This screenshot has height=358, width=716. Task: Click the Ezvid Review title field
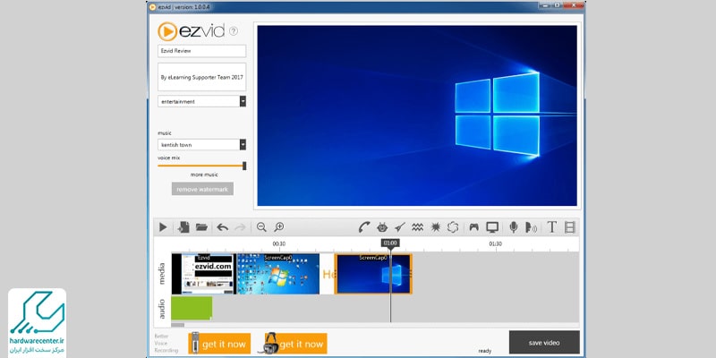[x=202, y=51]
